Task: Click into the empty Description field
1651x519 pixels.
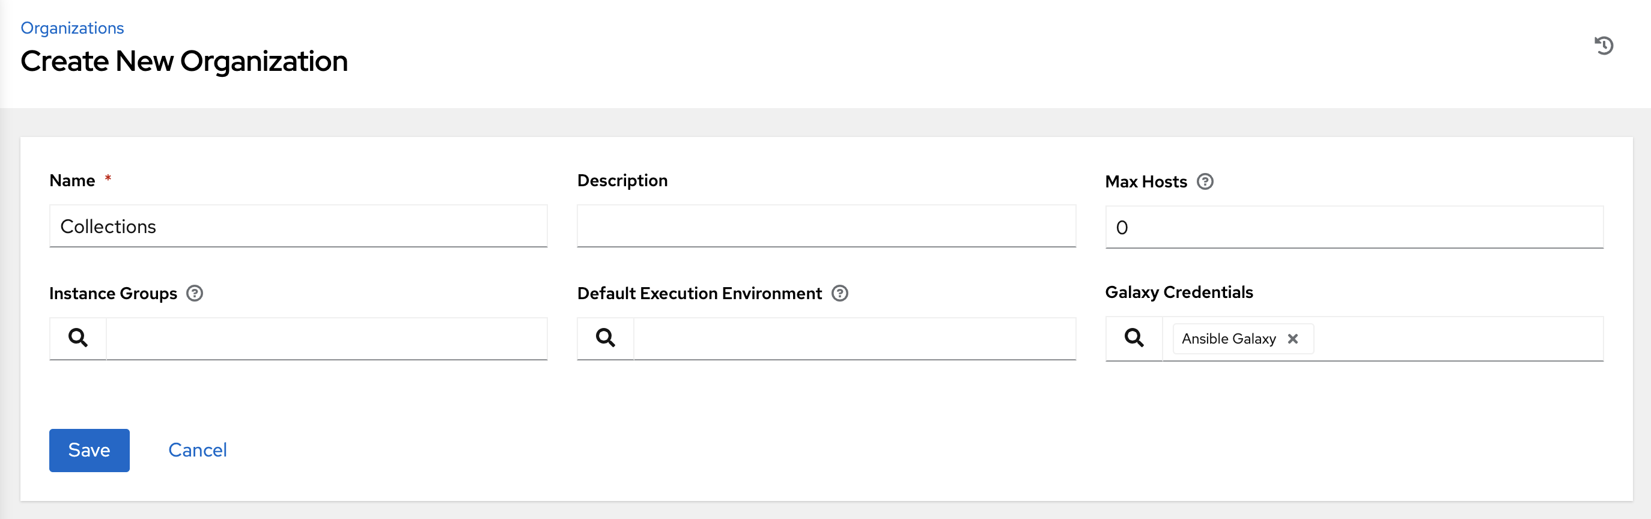Action: (x=825, y=226)
